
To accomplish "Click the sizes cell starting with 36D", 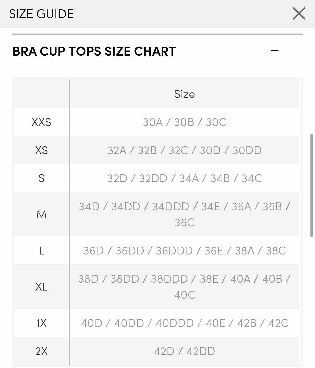I will point(184,251).
